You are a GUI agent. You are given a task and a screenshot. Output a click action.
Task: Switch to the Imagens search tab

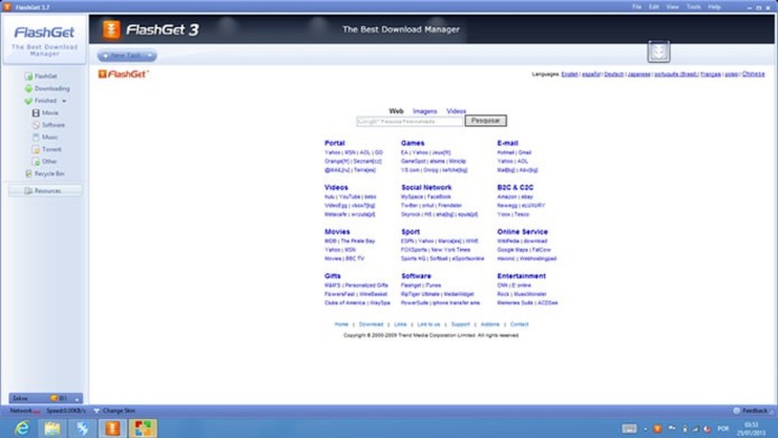click(425, 111)
